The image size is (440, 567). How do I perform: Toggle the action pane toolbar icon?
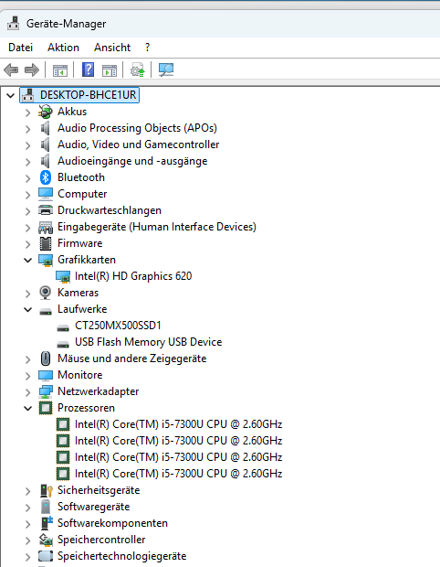click(110, 70)
